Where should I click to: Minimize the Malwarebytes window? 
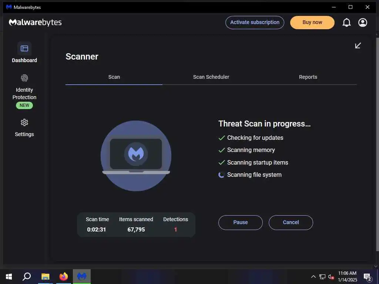334,7
